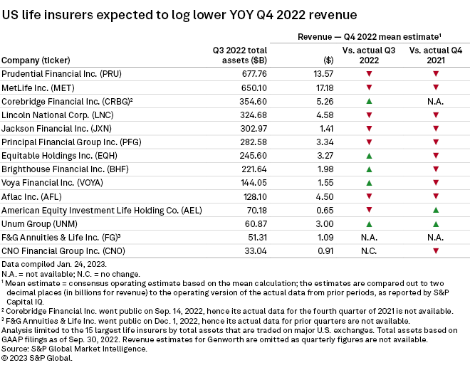Click Unum Group's up arrow vs. Q3 2022
The image size is (470, 370).
point(369,224)
